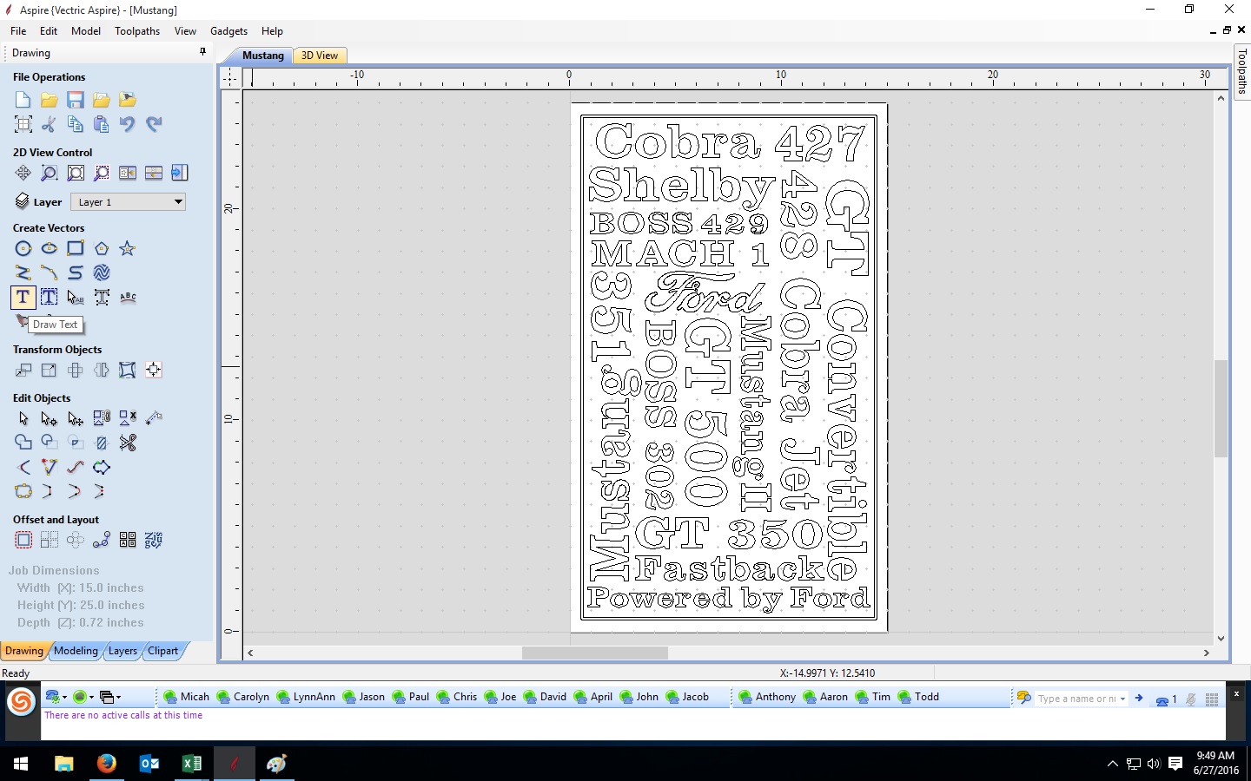Open Excel from the taskbar
Image resolution: width=1251 pixels, height=781 pixels.
point(192,764)
